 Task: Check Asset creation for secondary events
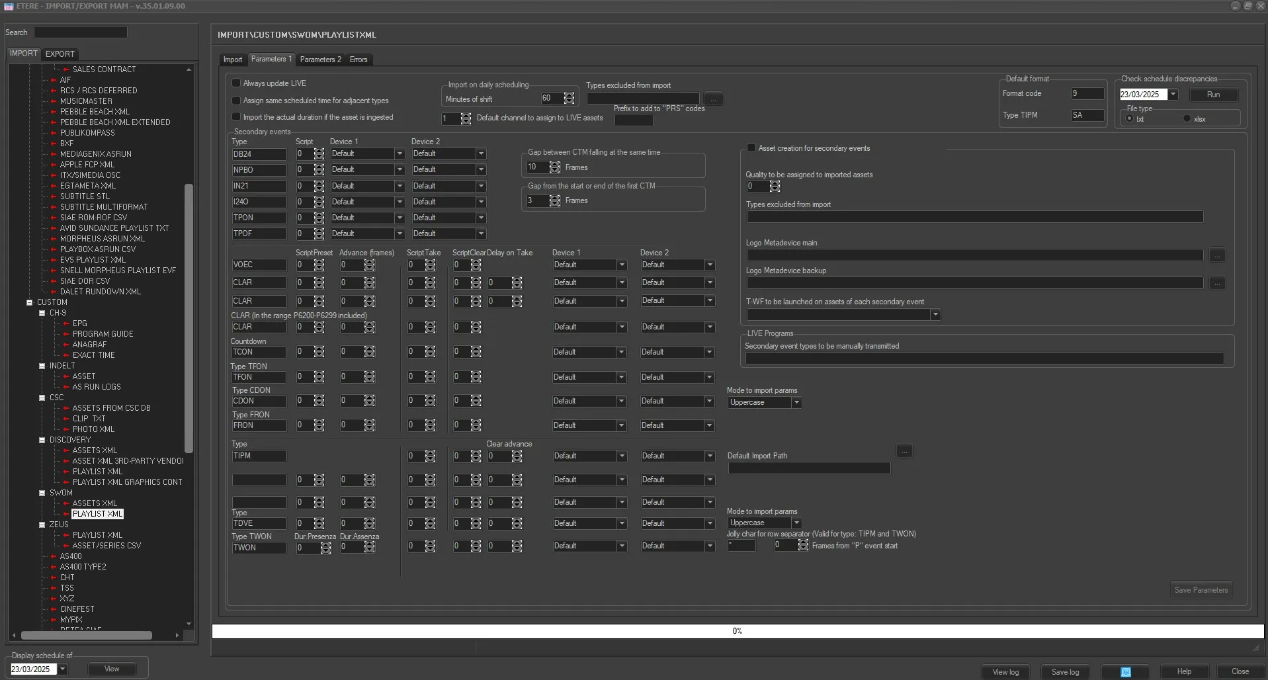pyautogui.click(x=751, y=148)
